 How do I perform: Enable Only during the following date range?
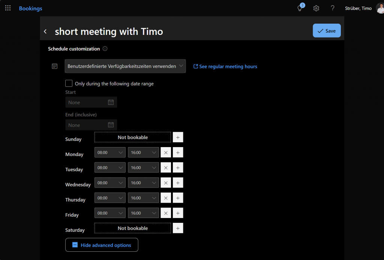pos(69,84)
